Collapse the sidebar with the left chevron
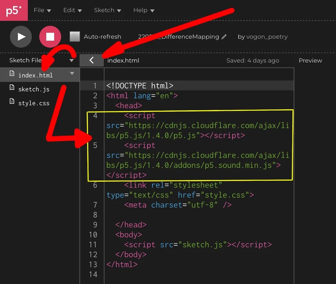Viewport: 336px width, 284px height. click(92, 60)
